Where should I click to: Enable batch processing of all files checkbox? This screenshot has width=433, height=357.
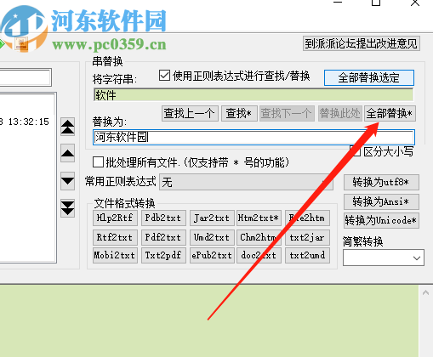pos(98,162)
